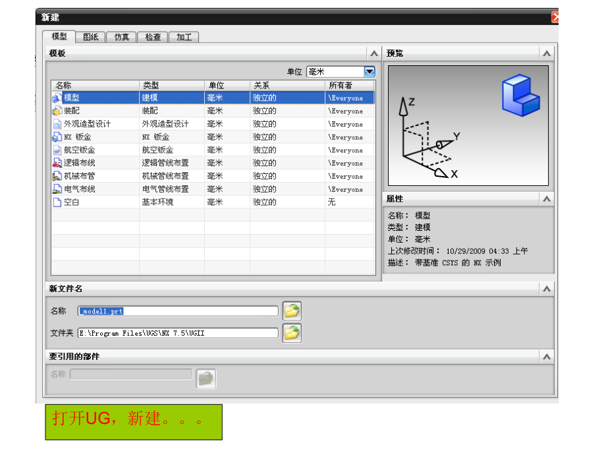Collapse the 要引用的部件 section
The width and height of the screenshot is (606, 455).
(x=547, y=357)
